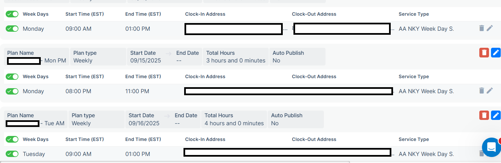Delete the Tue AM plan with red trash button
The width and height of the screenshot is (501, 163).
(x=484, y=115)
